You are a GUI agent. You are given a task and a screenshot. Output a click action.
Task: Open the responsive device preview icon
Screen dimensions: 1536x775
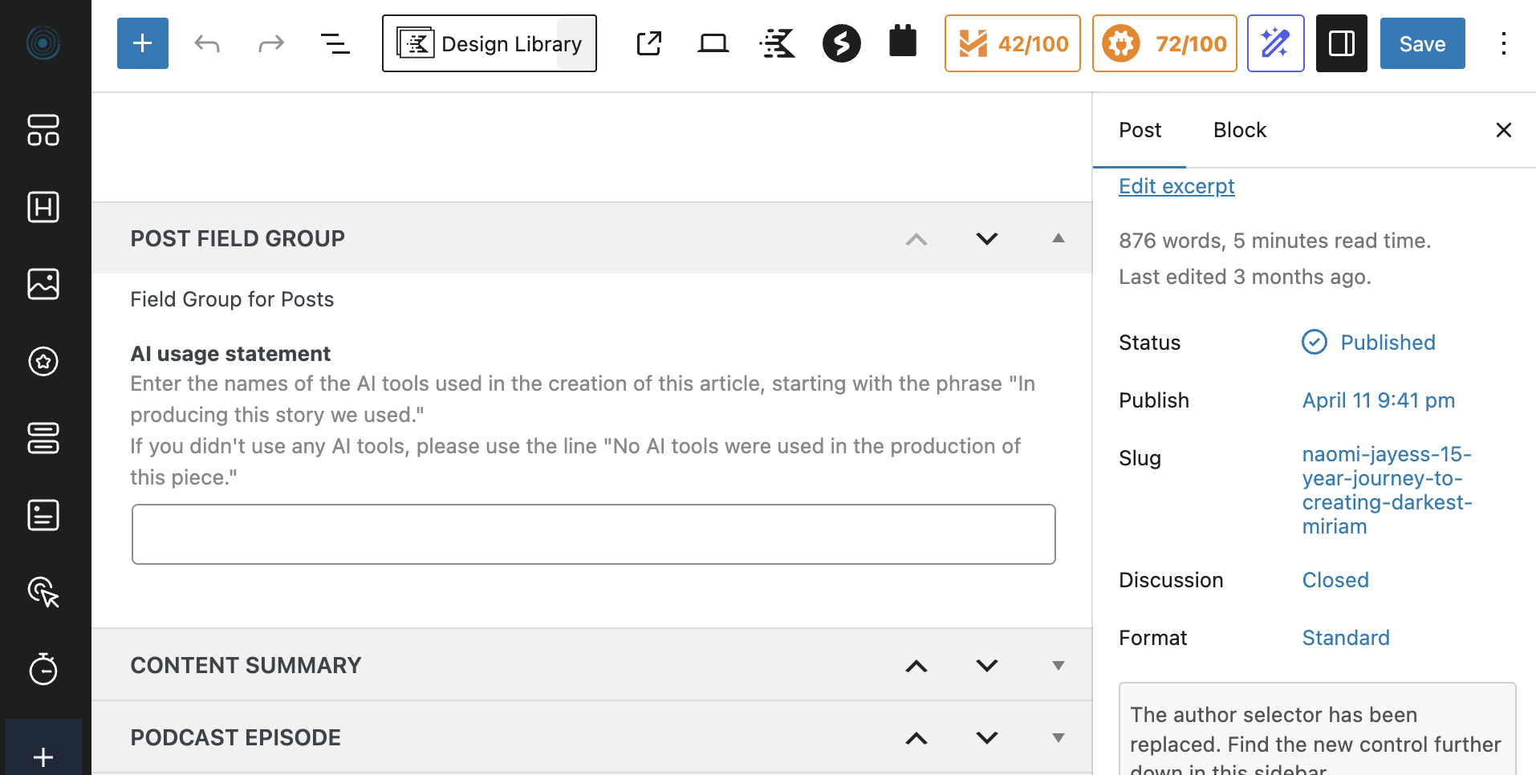[713, 43]
